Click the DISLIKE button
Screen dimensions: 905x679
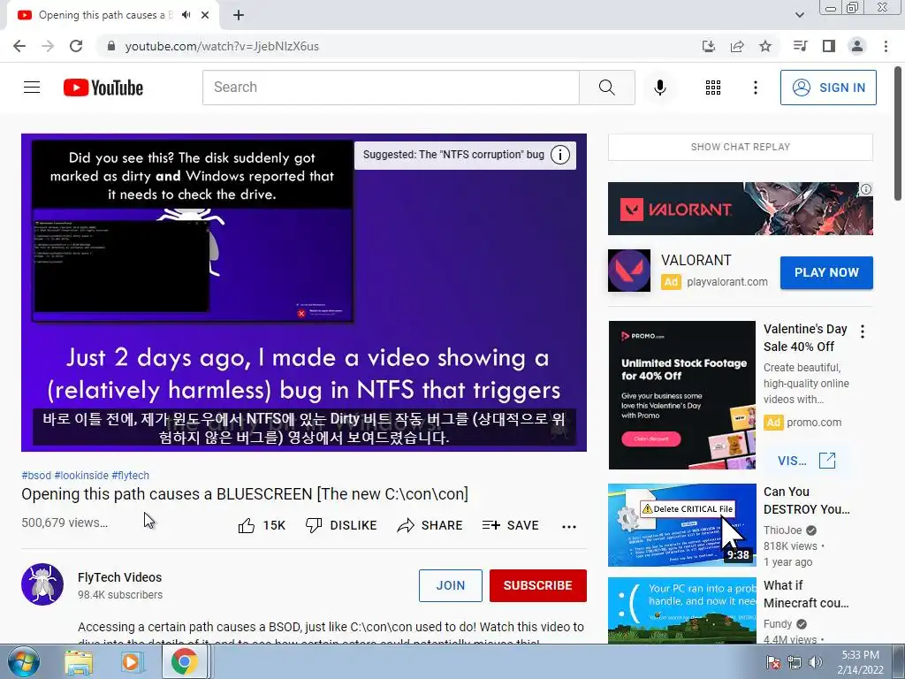click(341, 525)
